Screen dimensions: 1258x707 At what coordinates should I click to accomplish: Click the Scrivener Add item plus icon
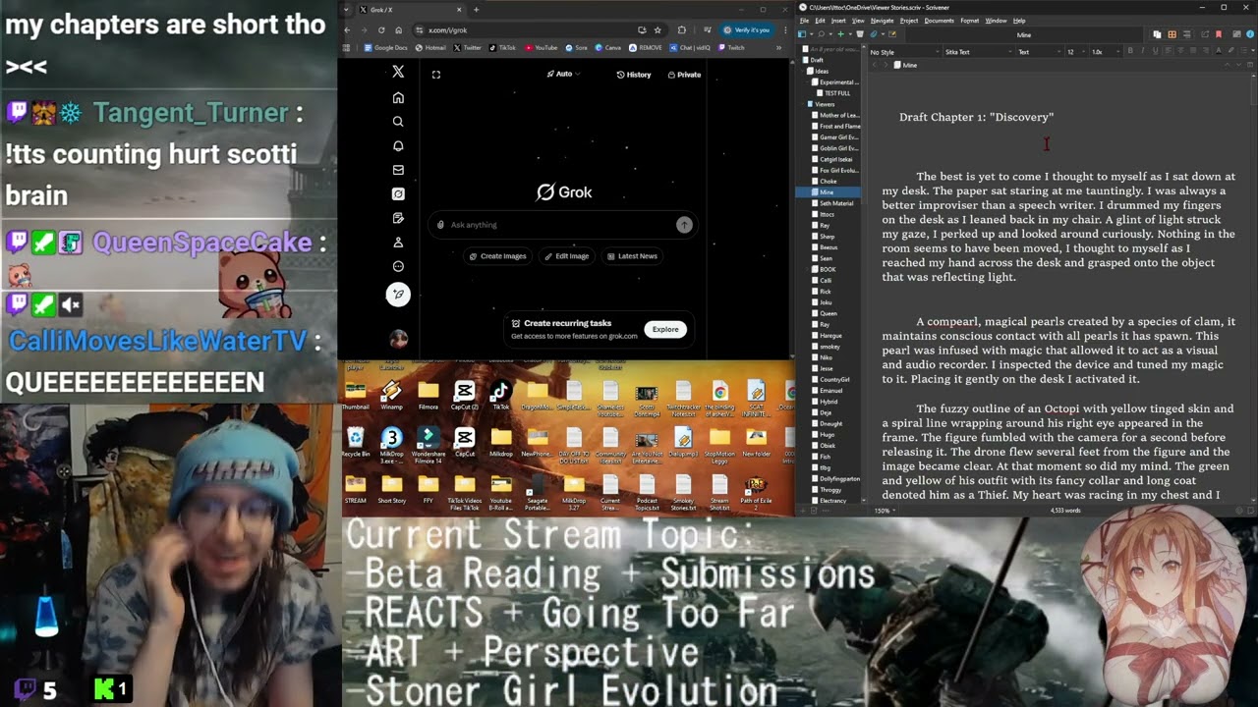[x=840, y=34]
